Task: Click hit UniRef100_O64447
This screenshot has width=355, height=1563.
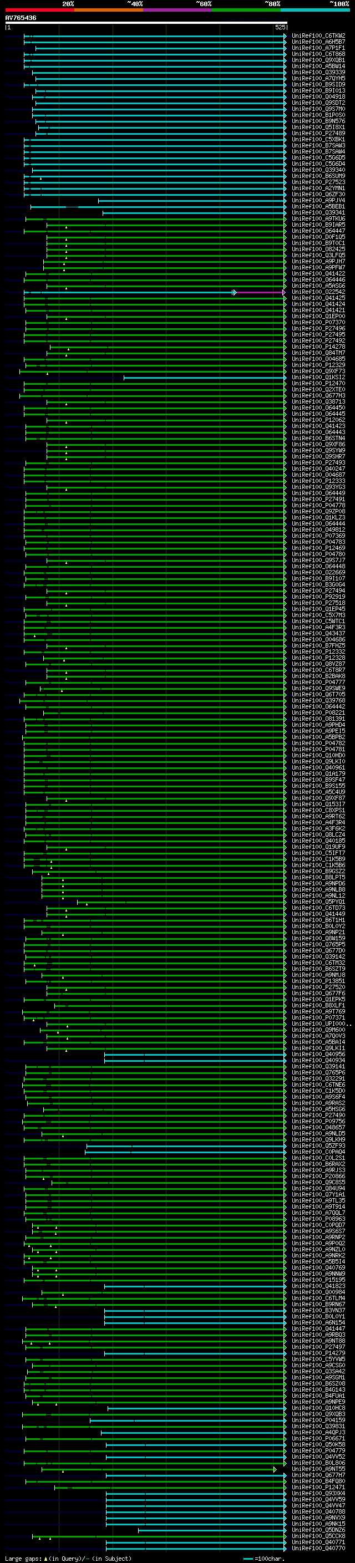Action: pos(318,231)
